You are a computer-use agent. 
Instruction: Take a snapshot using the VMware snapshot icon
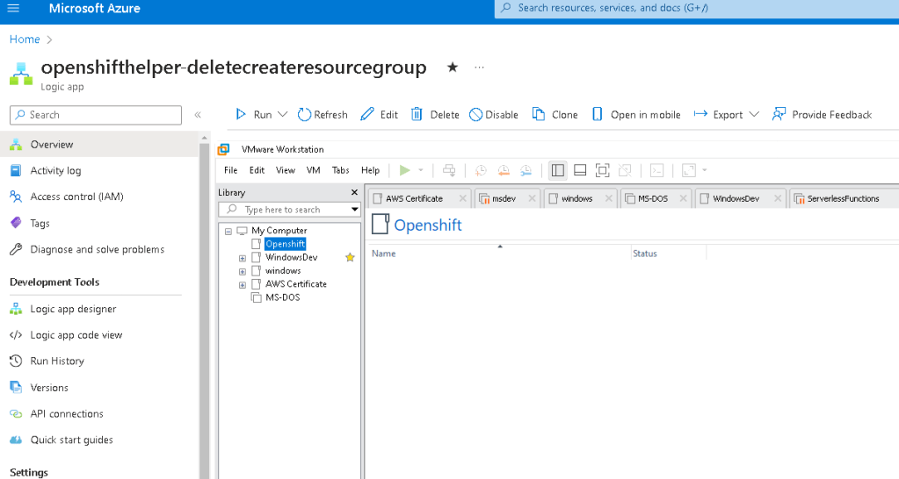coord(481,170)
